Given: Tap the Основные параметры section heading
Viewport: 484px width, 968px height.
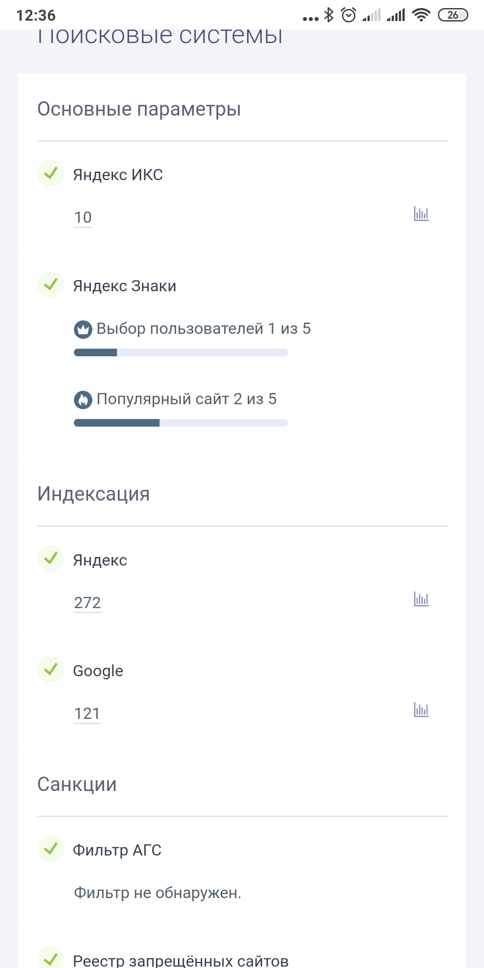Looking at the screenshot, I should 139,109.
